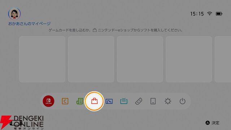Open the GameShare icon
This screenshot has width=231, height=130.
[x=124, y=101]
